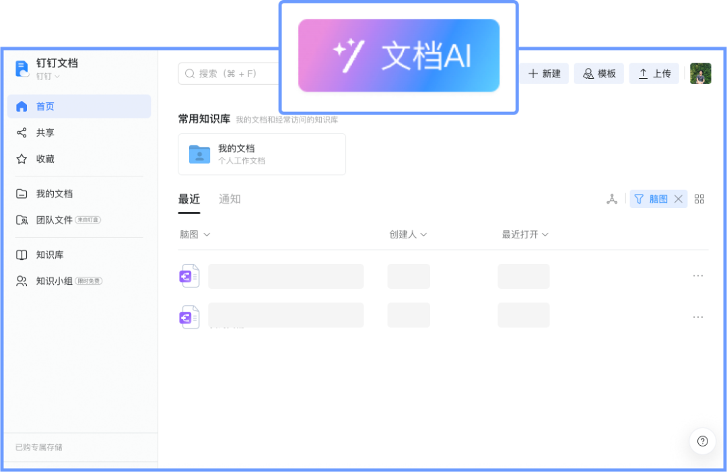Open 知识小组 in the sidebar
Image resolution: width=727 pixels, height=472 pixels.
coord(79,281)
